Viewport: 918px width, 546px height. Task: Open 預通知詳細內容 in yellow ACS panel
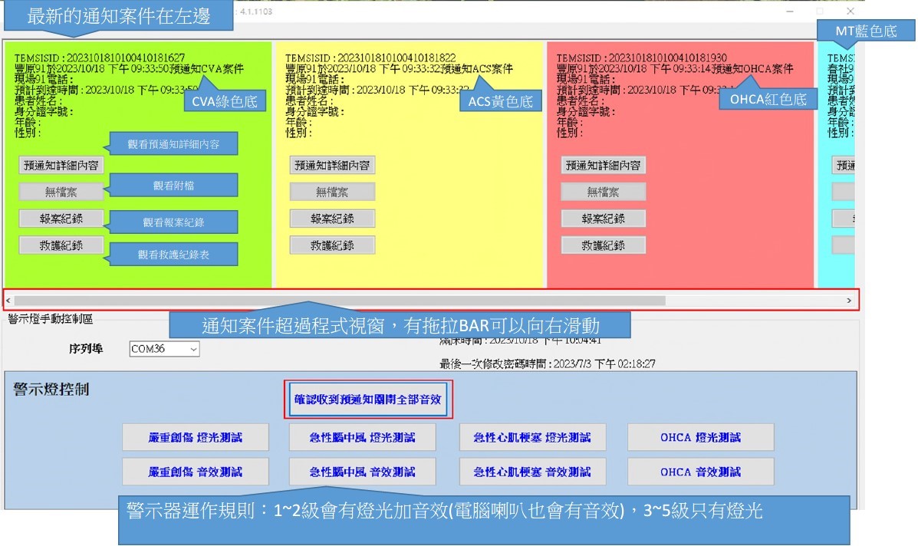(x=332, y=165)
